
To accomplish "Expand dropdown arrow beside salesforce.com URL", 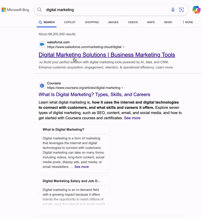I will [x=124, y=47].
